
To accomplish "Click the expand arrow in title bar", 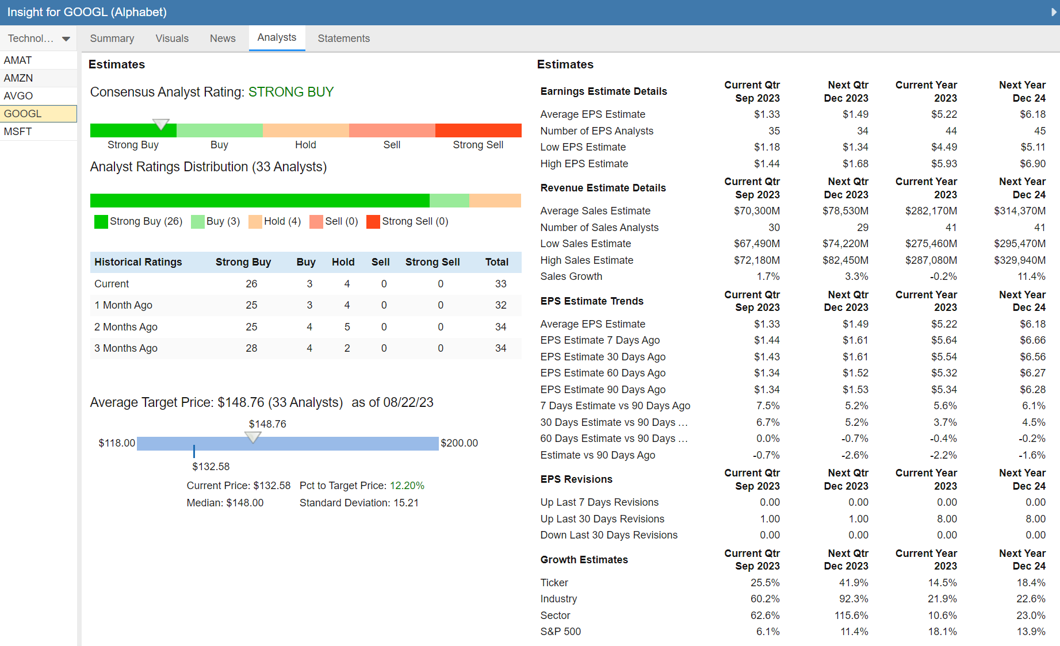I will point(1054,12).
